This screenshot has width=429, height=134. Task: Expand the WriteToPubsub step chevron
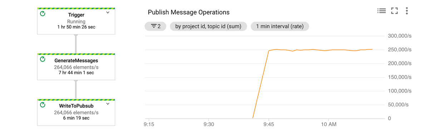108,104
